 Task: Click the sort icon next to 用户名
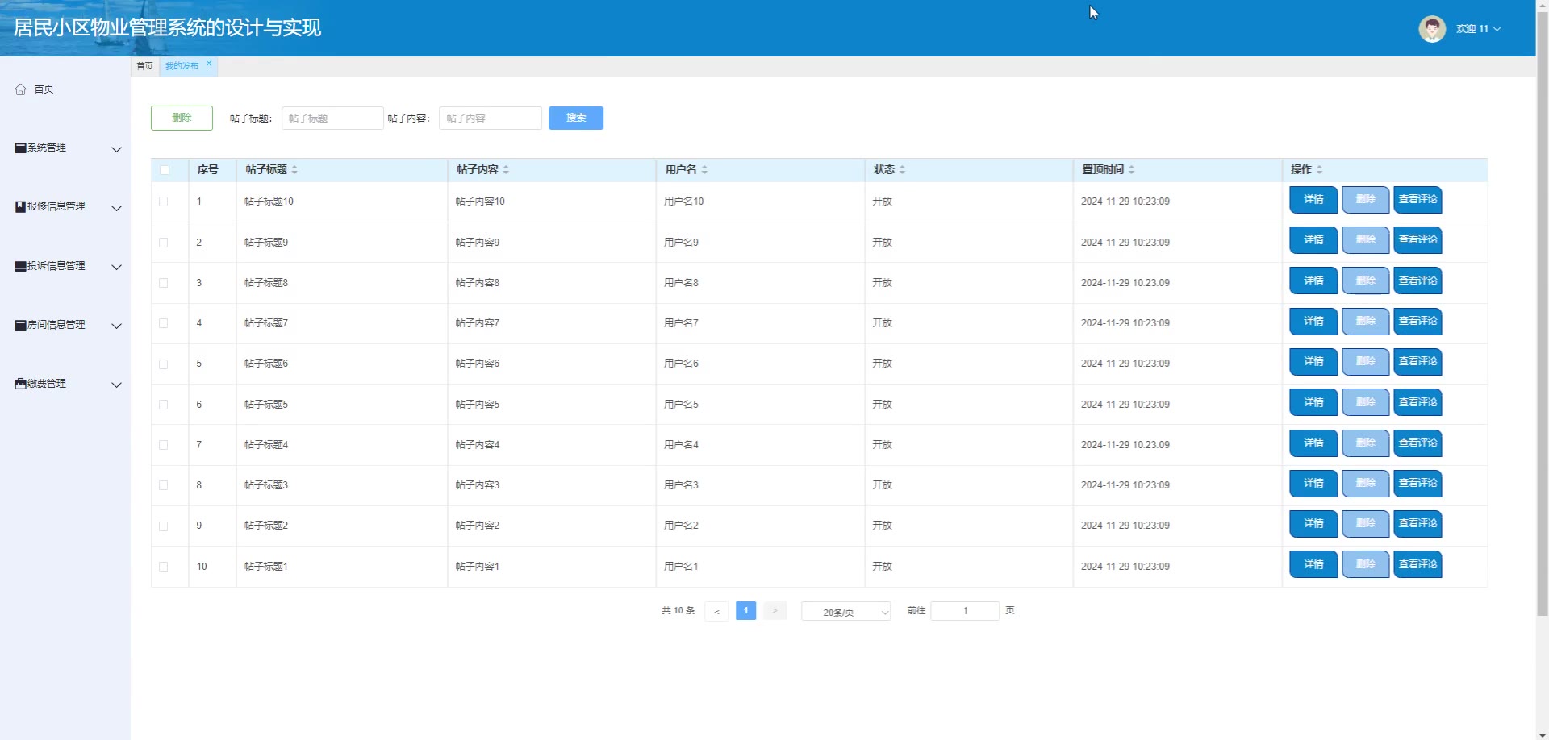pyautogui.click(x=704, y=170)
